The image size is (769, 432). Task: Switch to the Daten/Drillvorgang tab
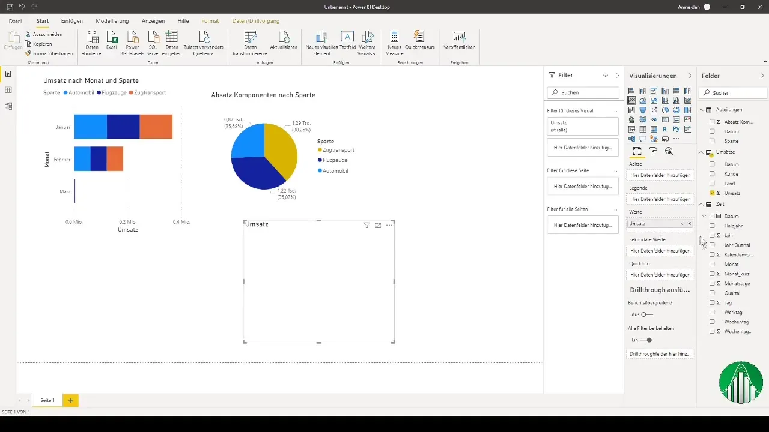point(256,21)
